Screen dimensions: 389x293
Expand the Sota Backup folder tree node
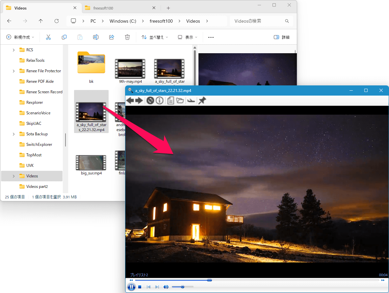[x=13, y=134]
